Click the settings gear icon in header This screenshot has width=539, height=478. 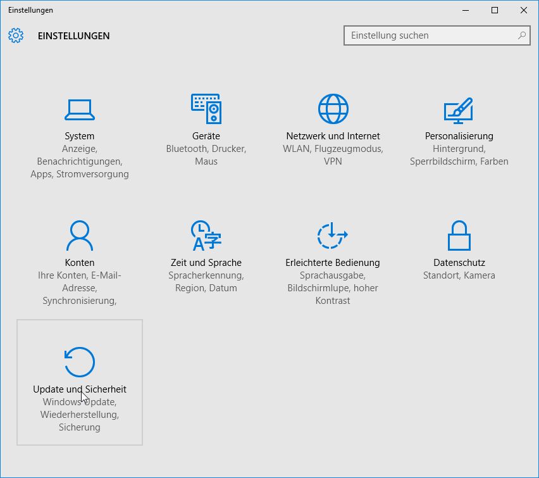point(16,35)
